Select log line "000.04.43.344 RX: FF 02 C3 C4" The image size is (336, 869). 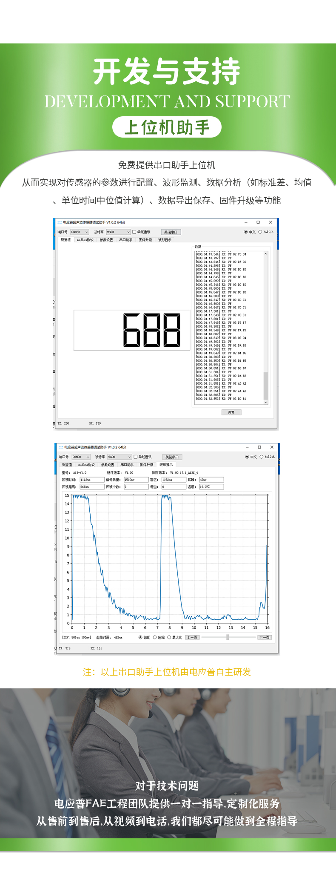tap(221, 254)
